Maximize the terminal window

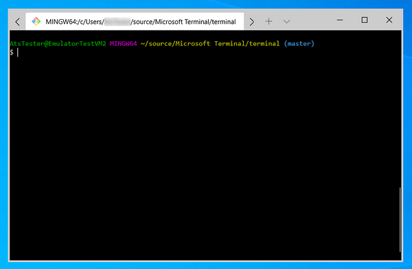tap(365, 20)
